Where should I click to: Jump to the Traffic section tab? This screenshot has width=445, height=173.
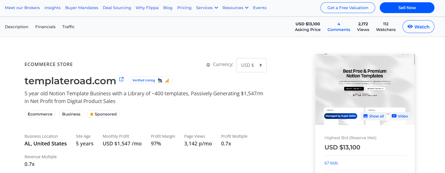click(68, 27)
